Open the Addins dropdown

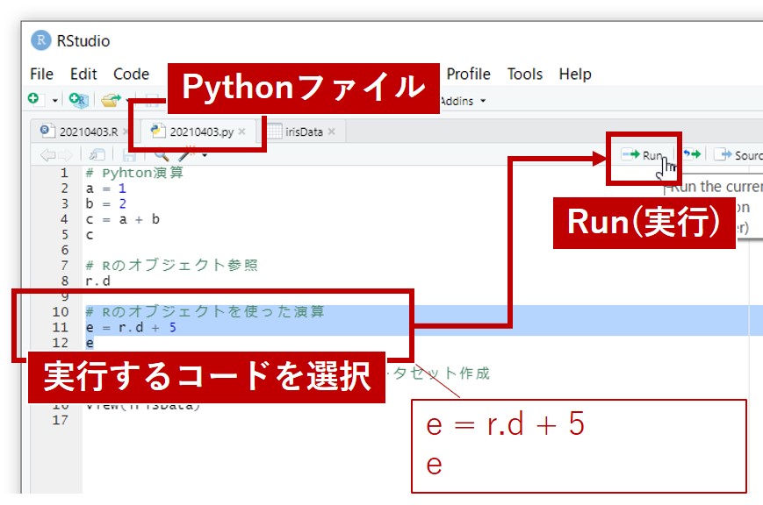coord(463,101)
